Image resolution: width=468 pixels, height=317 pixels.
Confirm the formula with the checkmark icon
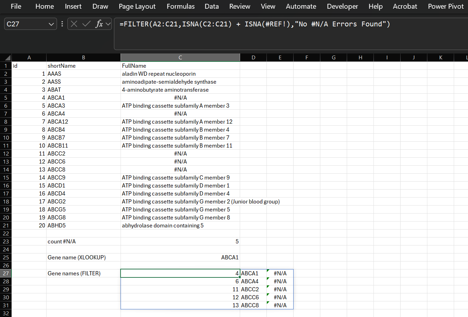(x=86, y=24)
